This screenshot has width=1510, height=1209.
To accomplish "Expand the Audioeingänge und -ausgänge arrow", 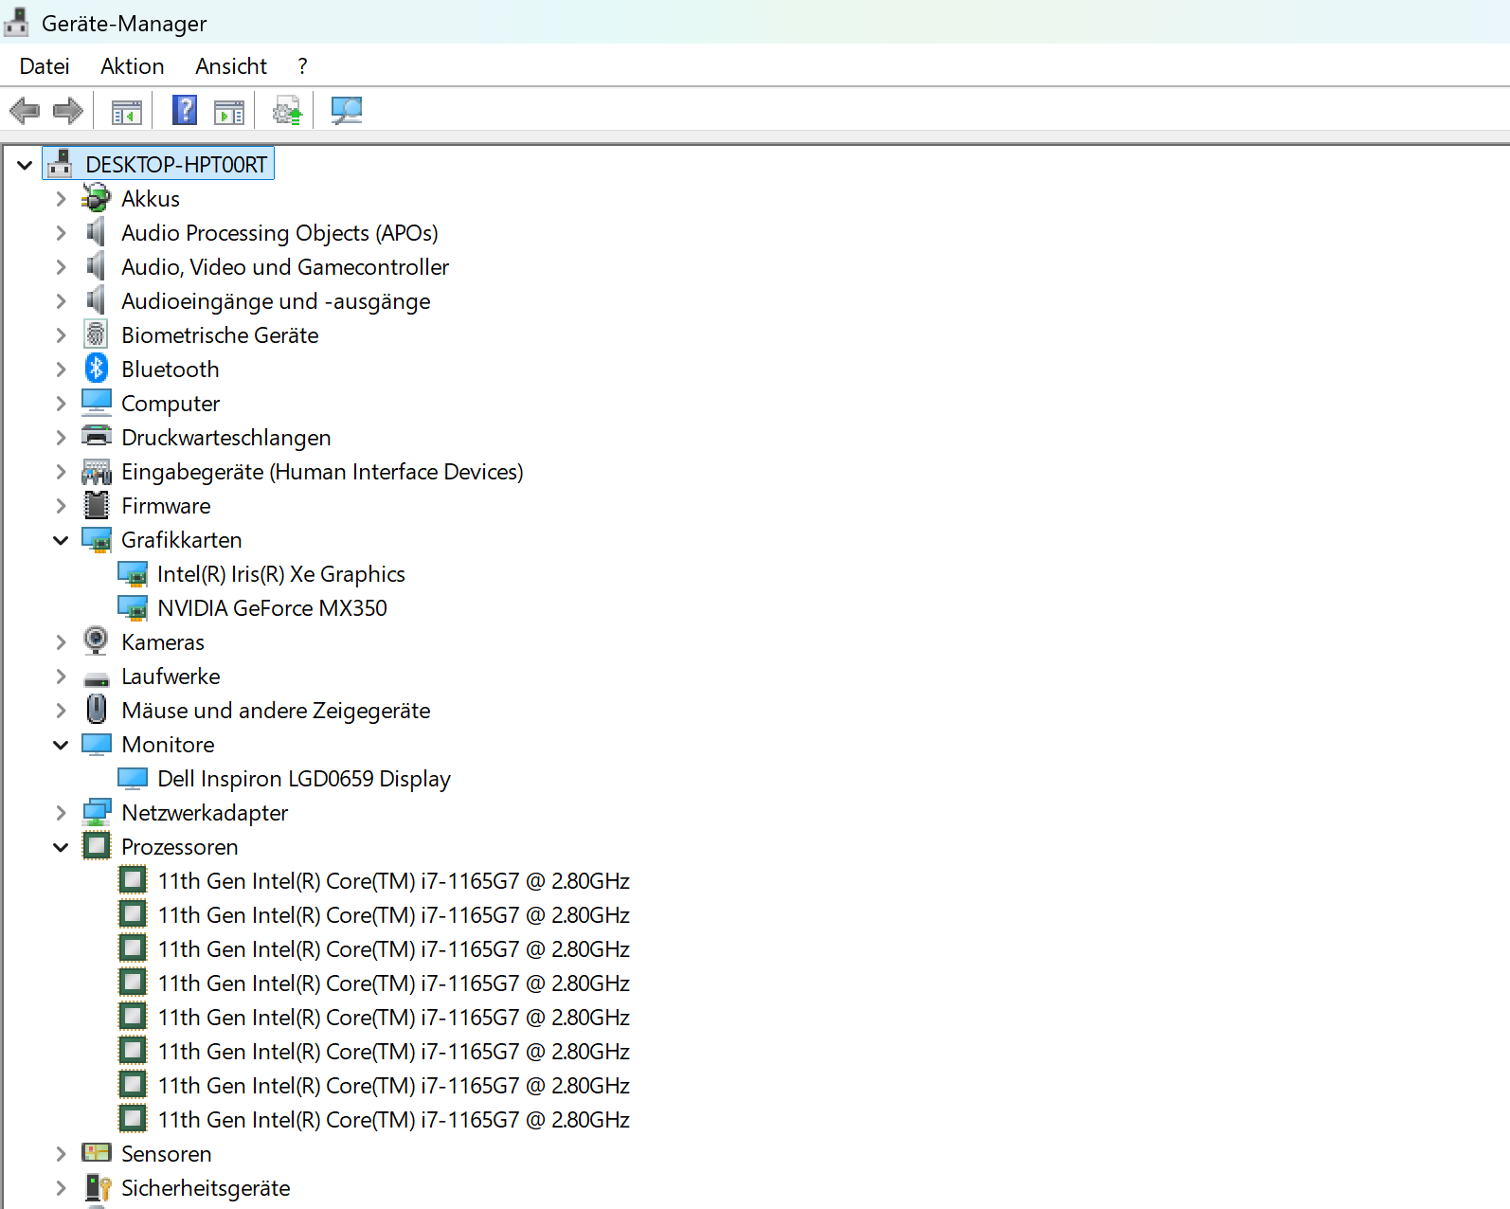I will click(61, 301).
